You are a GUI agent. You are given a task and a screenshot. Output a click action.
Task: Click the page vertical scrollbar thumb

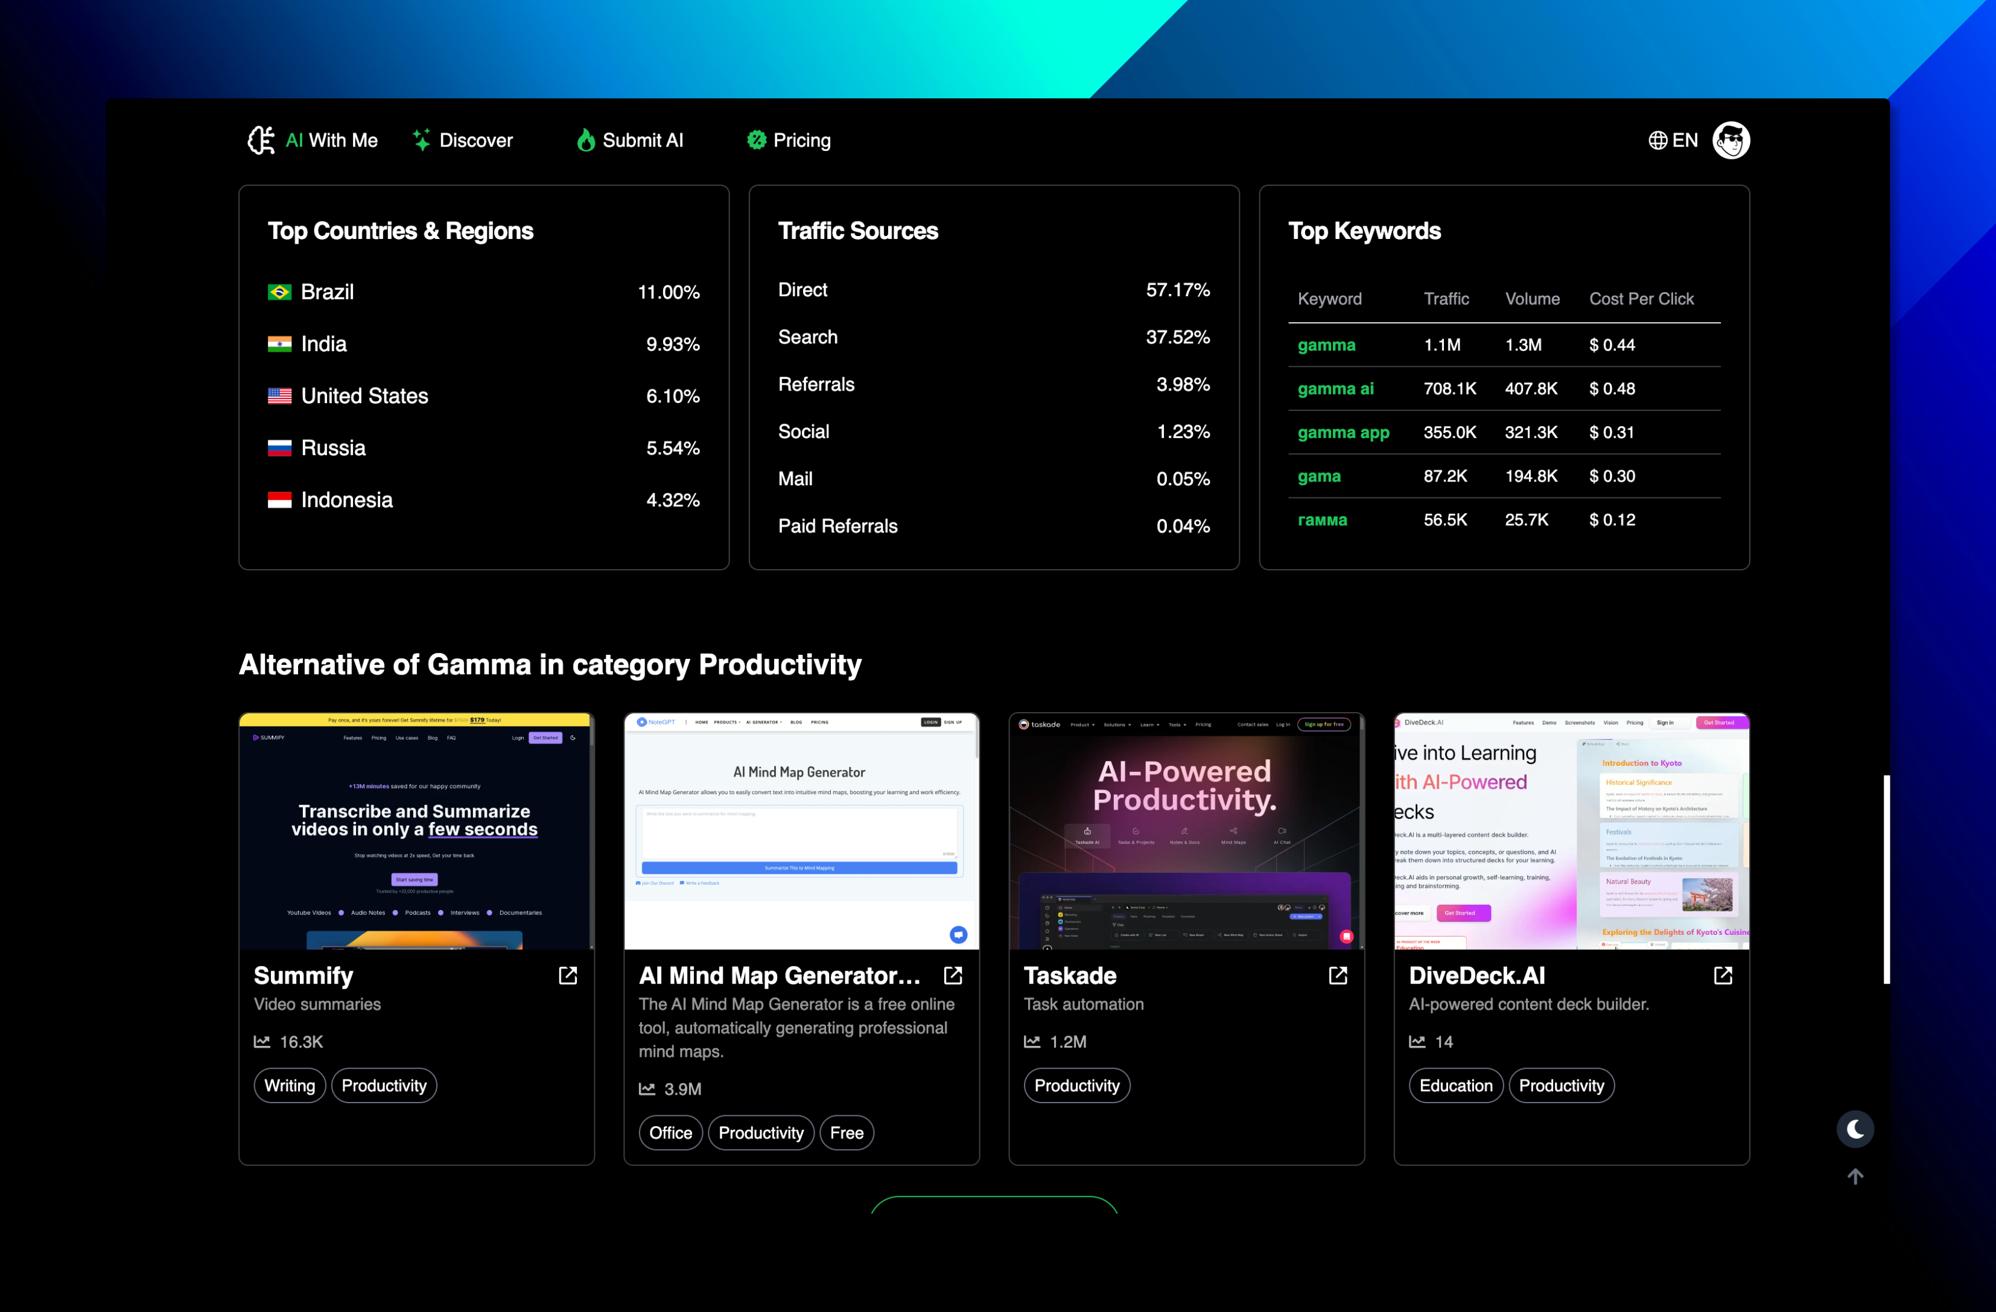pos(1886,879)
